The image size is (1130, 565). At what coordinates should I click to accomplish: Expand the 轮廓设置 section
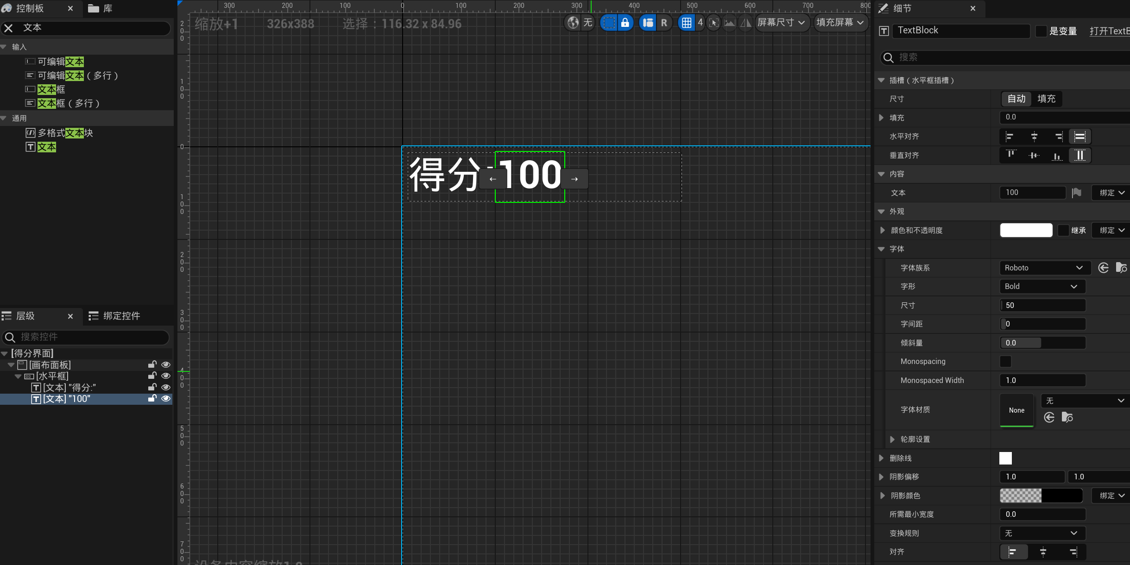[892, 439]
